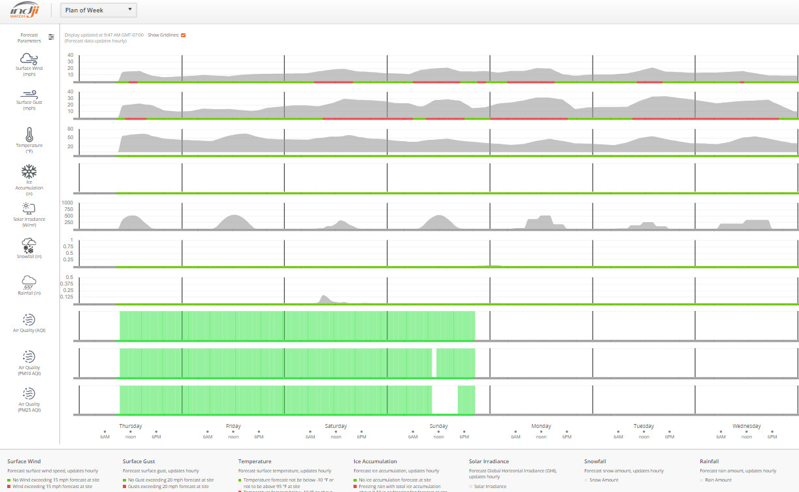Open Forecast Parameters settings sliders icon
Screen dimensions: 799x492
(52, 37)
